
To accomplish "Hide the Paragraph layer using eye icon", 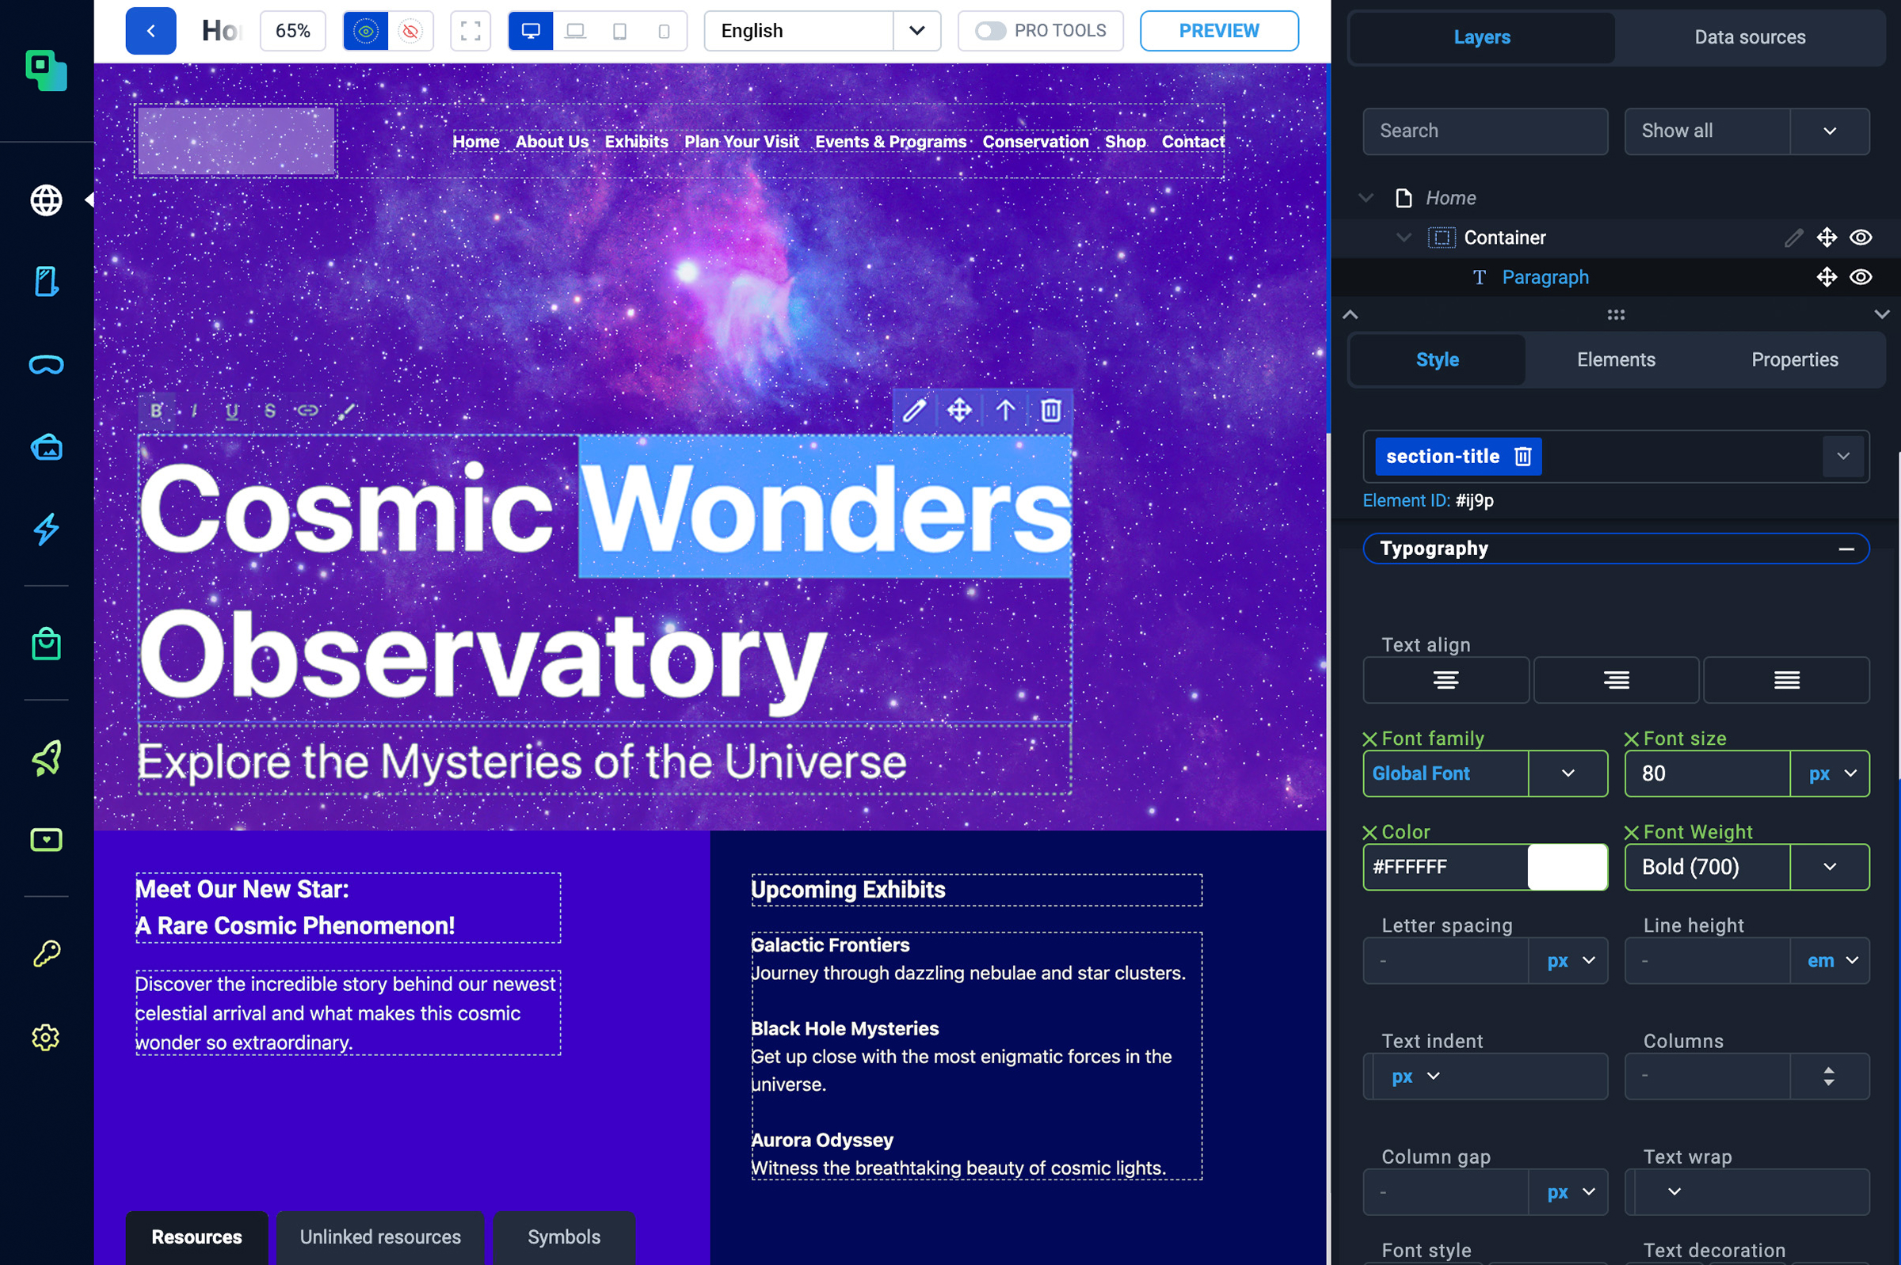I will tap(1861, 278).
